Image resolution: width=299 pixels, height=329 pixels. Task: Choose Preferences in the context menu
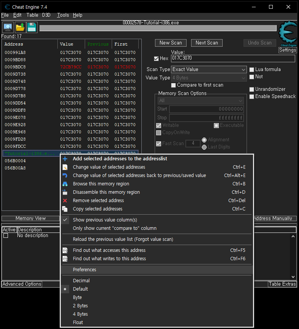[157, 270]
